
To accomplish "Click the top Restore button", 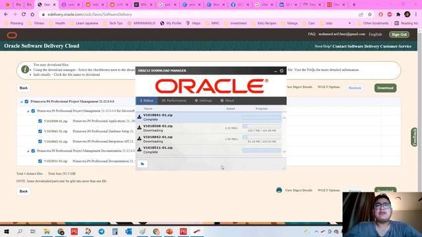I will 355,88.
